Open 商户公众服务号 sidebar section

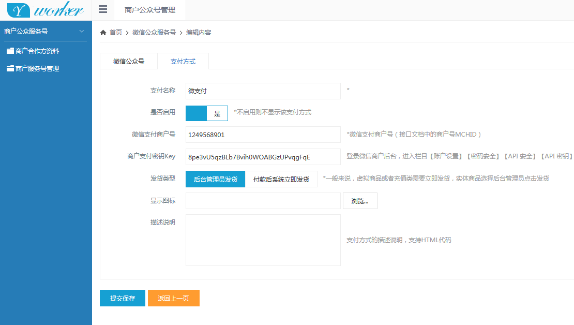coord(44,31)
